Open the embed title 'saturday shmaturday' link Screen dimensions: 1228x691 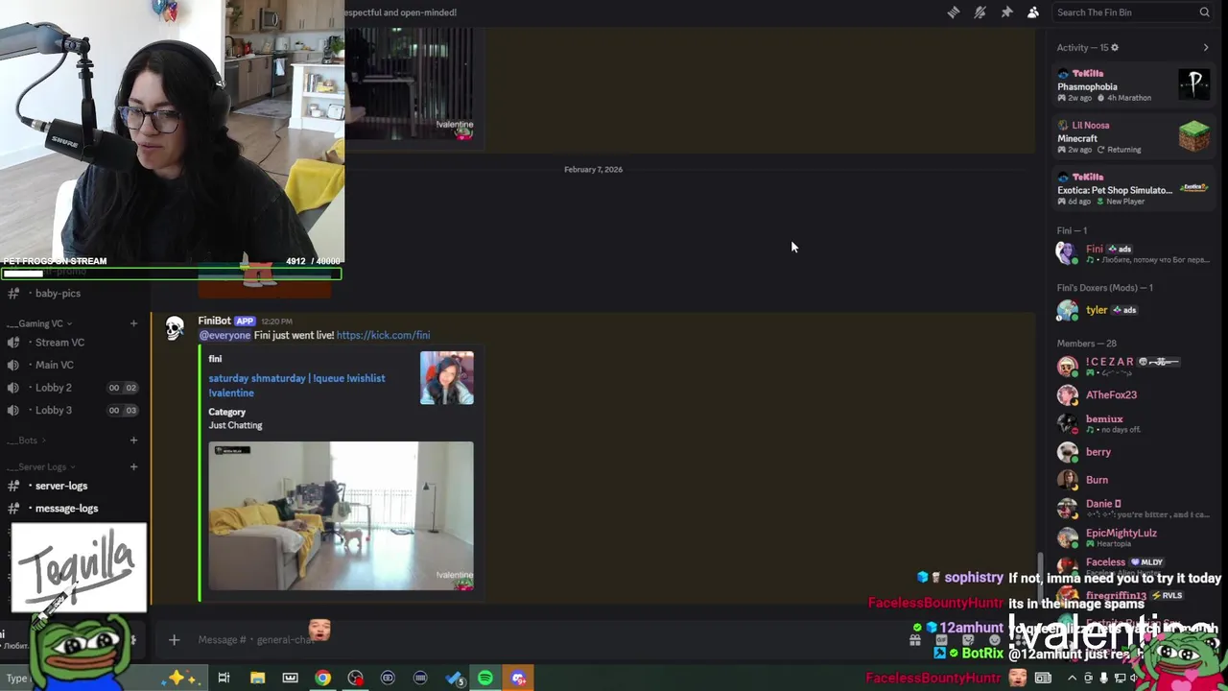point(296,385)
